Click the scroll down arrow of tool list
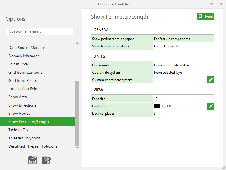Viewport: 226px width, 170px height. click(77, 148)
